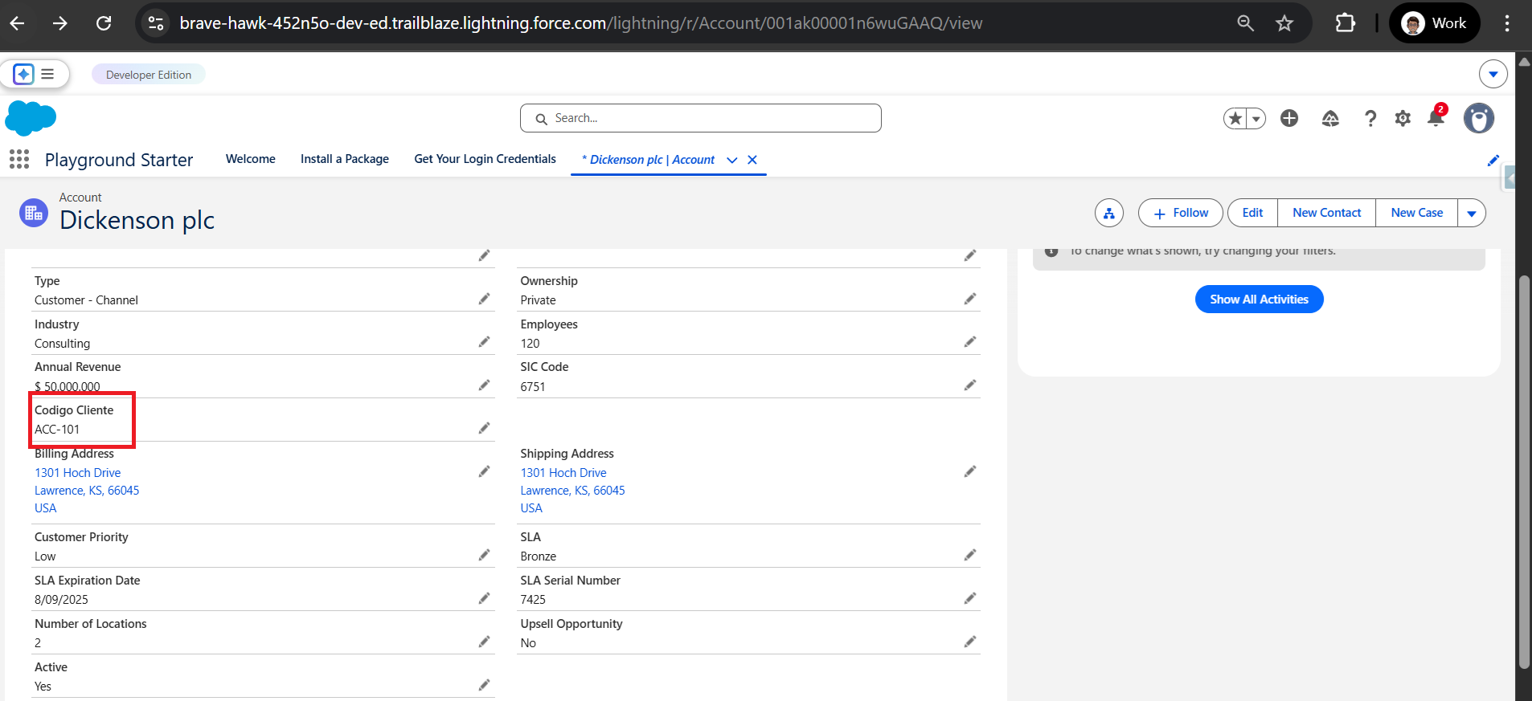Close the Dickenson plc account tab
This screenshot has height=701, width=1532.
click(x=752, y=160)
